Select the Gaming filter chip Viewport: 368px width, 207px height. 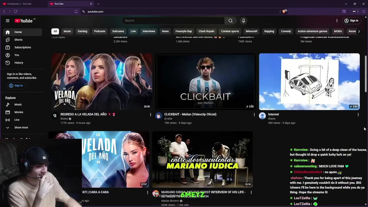point(83,31)
